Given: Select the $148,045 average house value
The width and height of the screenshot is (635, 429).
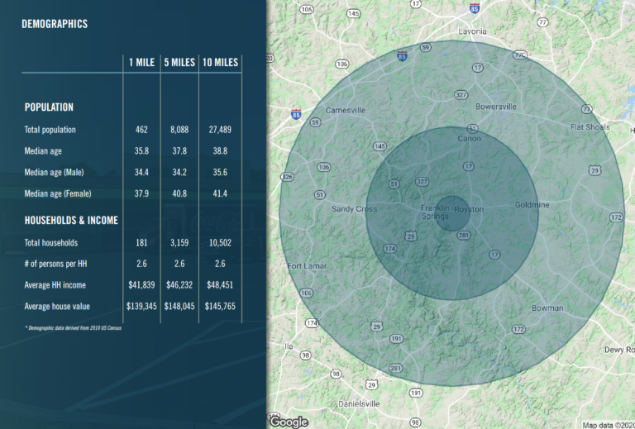Looking at the screenshot, I should coord(179,306).
